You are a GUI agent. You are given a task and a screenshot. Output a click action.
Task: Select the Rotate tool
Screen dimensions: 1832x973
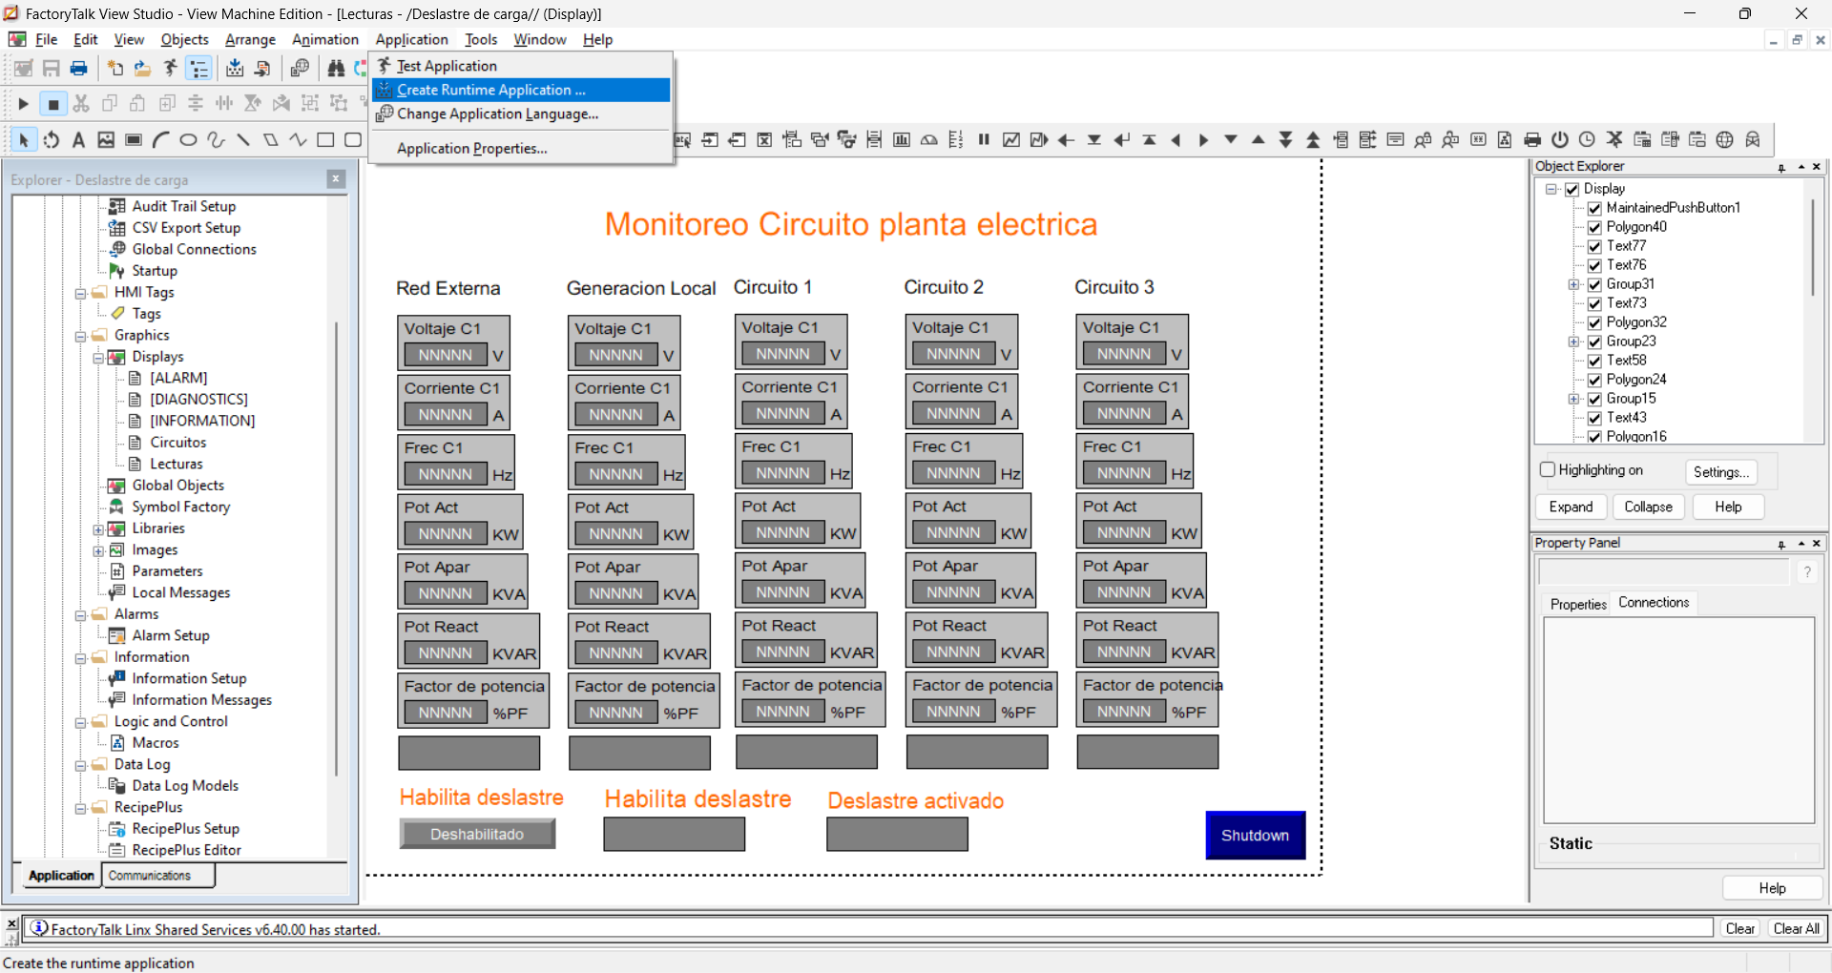52,140
